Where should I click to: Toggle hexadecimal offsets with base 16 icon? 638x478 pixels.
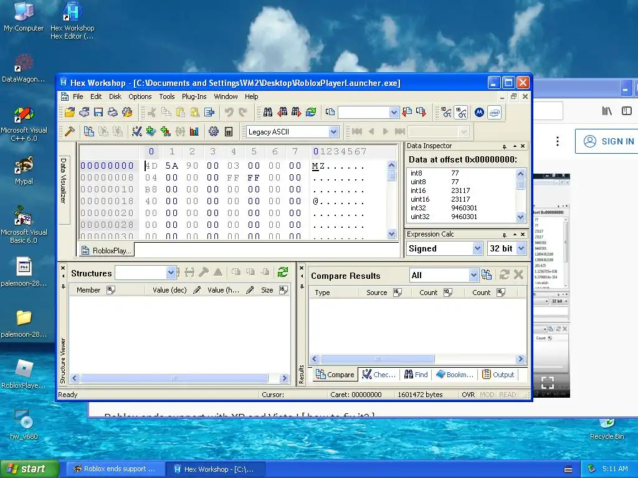[x=460, y=112]
